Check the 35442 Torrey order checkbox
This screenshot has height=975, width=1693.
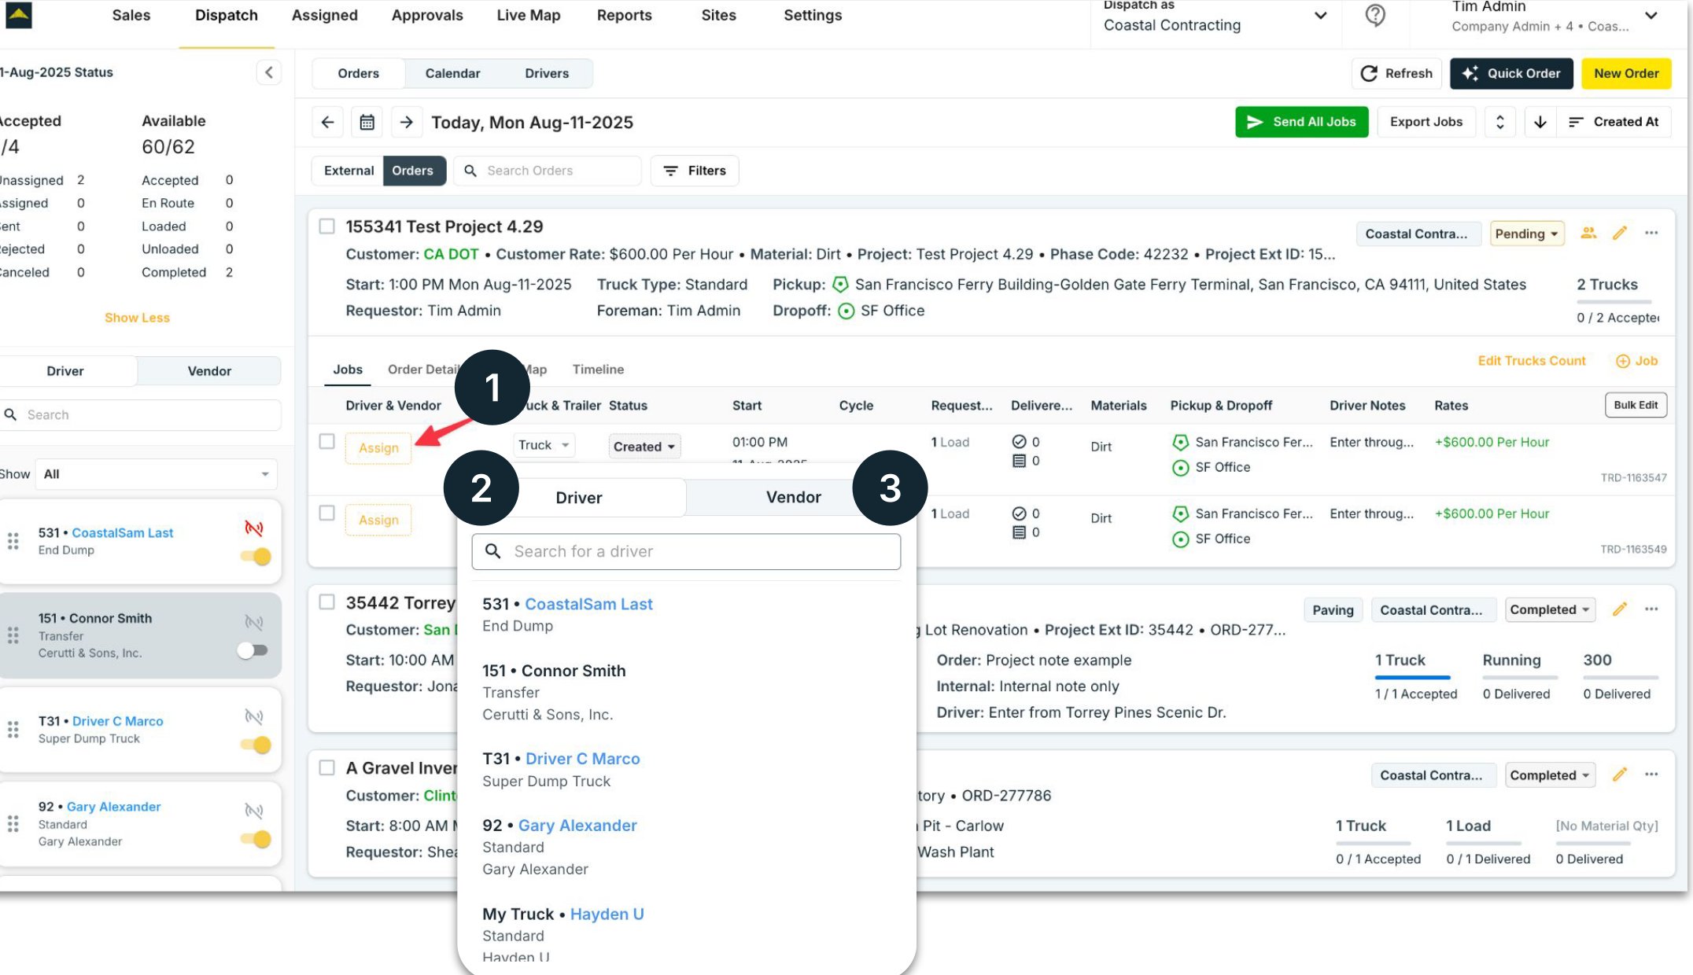(x=326, y=602)
